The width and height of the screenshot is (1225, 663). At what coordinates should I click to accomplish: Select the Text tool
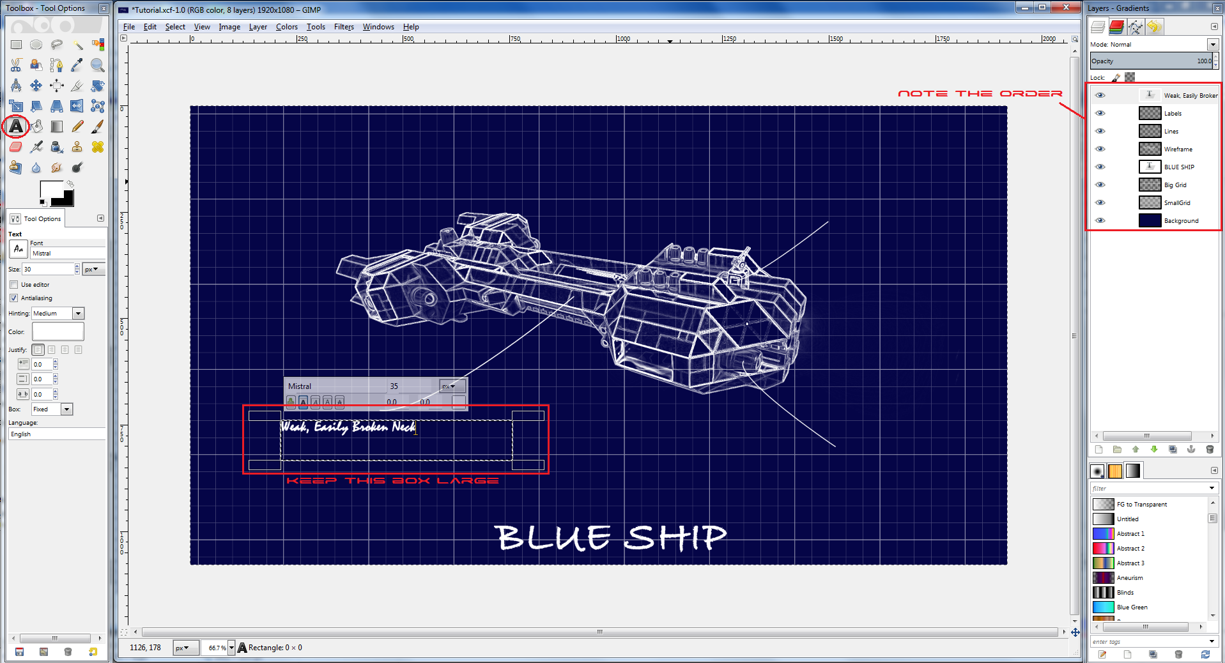point(16,126)
